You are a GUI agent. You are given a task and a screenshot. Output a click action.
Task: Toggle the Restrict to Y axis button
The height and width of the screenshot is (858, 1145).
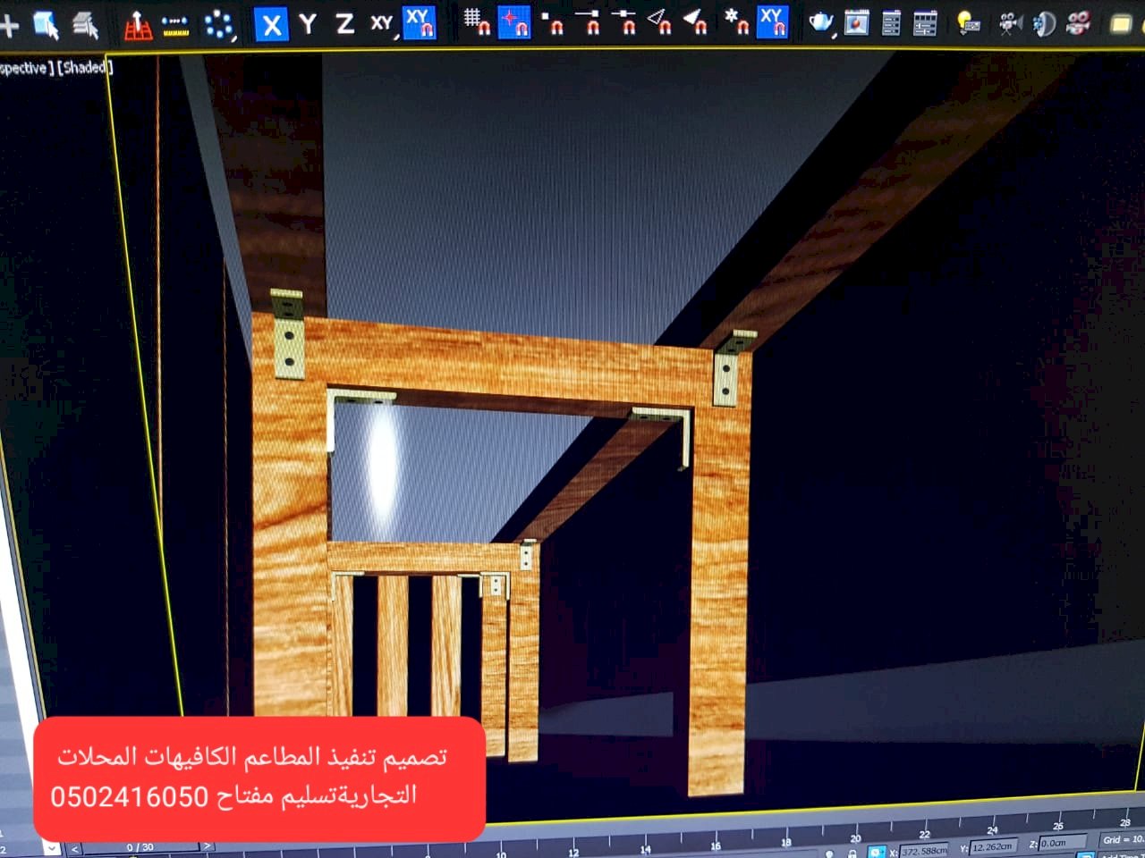click(308, 24)
